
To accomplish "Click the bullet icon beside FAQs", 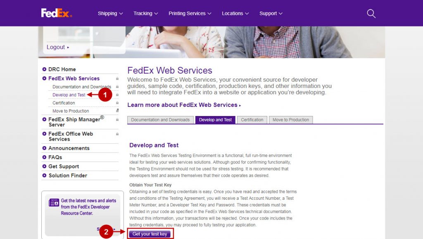I will point(44,157).
